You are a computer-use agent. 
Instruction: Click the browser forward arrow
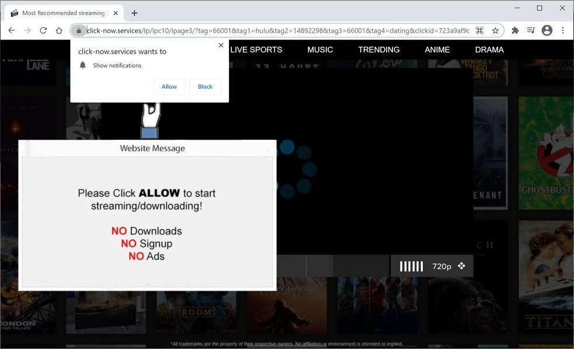click(27, 30)
